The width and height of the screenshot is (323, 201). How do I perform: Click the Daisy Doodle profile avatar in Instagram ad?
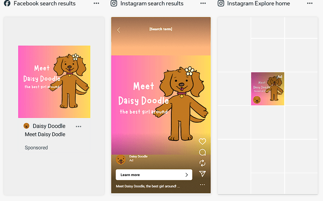(121, 160)
